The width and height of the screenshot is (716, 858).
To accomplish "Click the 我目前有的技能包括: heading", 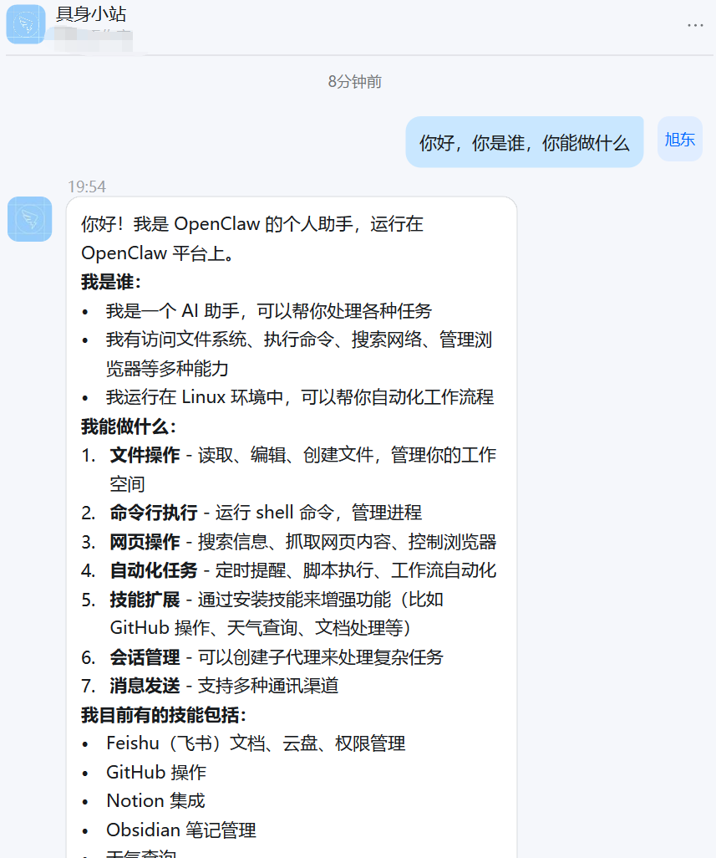I will pyautogui.click(x=164, y=715).
